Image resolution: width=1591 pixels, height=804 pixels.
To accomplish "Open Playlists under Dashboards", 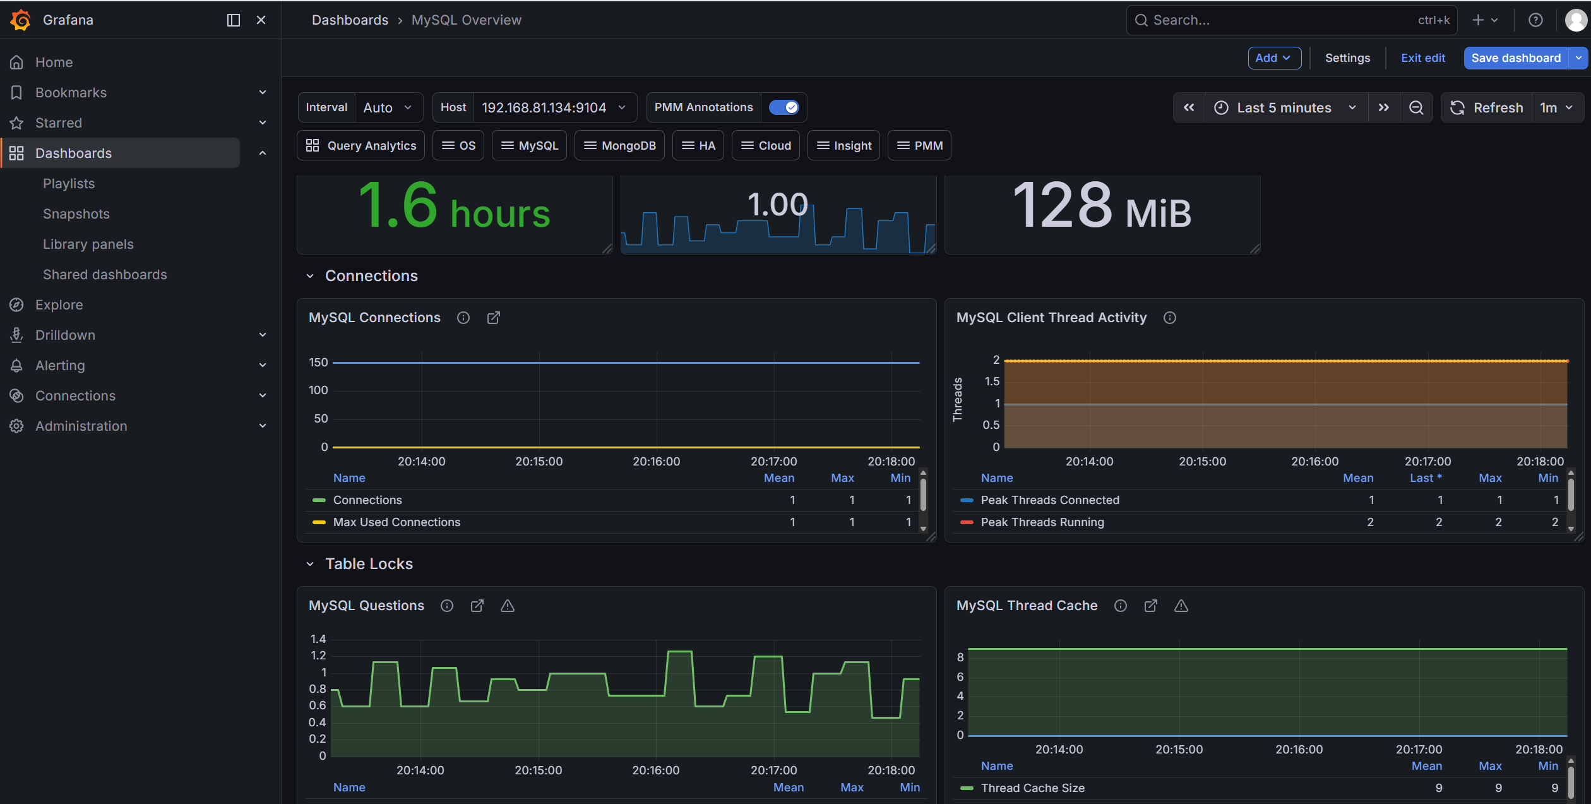I will coord(69,183).
